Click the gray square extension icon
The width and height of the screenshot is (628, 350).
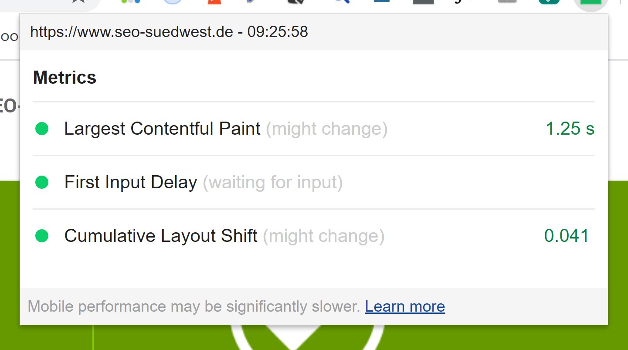pos(422,2)
